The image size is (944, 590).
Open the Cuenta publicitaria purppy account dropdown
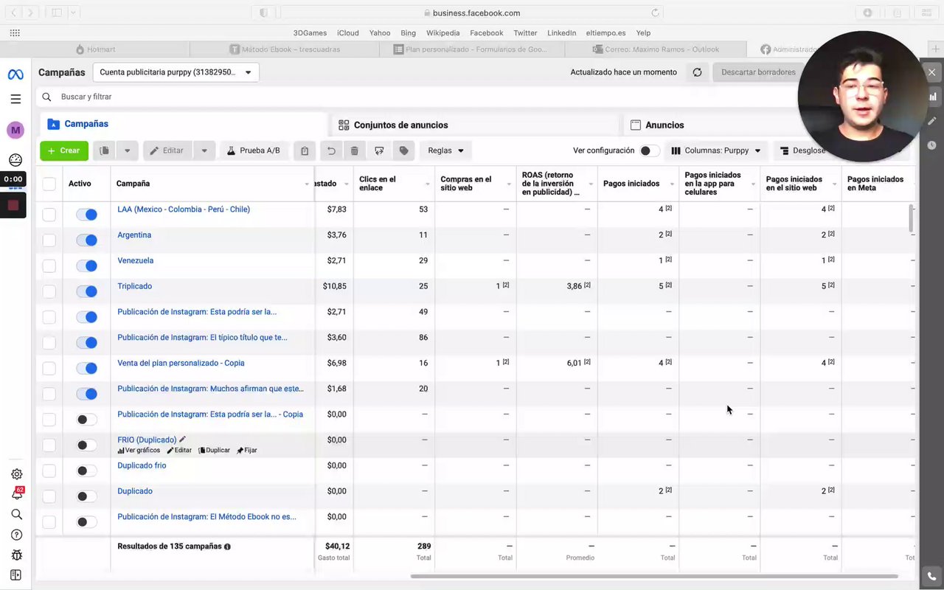pos(176,72)
